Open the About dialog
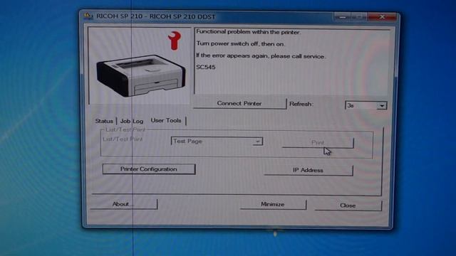This screenshot has height=256, width=456. point(124,204)
